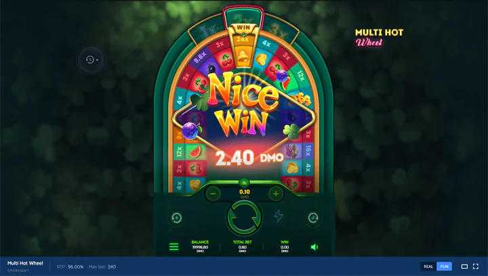The width and height of the screenshot is (488, 276).
Task: Open the green hamburger menu
Action: click(174, 247)
